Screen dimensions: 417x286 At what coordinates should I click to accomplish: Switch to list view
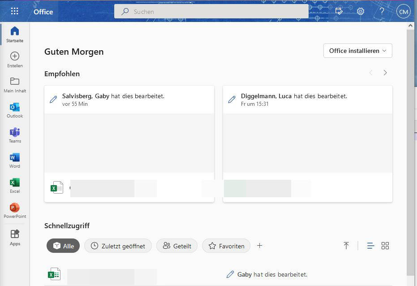click(x=370, y=246)
